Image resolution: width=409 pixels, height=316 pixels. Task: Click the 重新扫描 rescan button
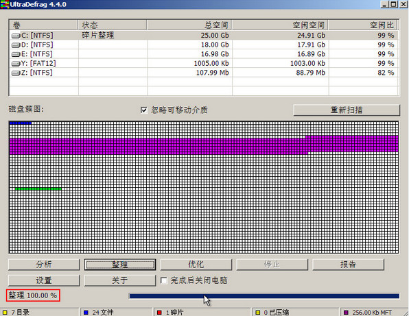[347, 110]
